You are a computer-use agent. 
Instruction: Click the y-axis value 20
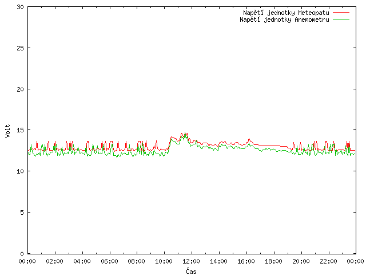(x=21, y=89)
